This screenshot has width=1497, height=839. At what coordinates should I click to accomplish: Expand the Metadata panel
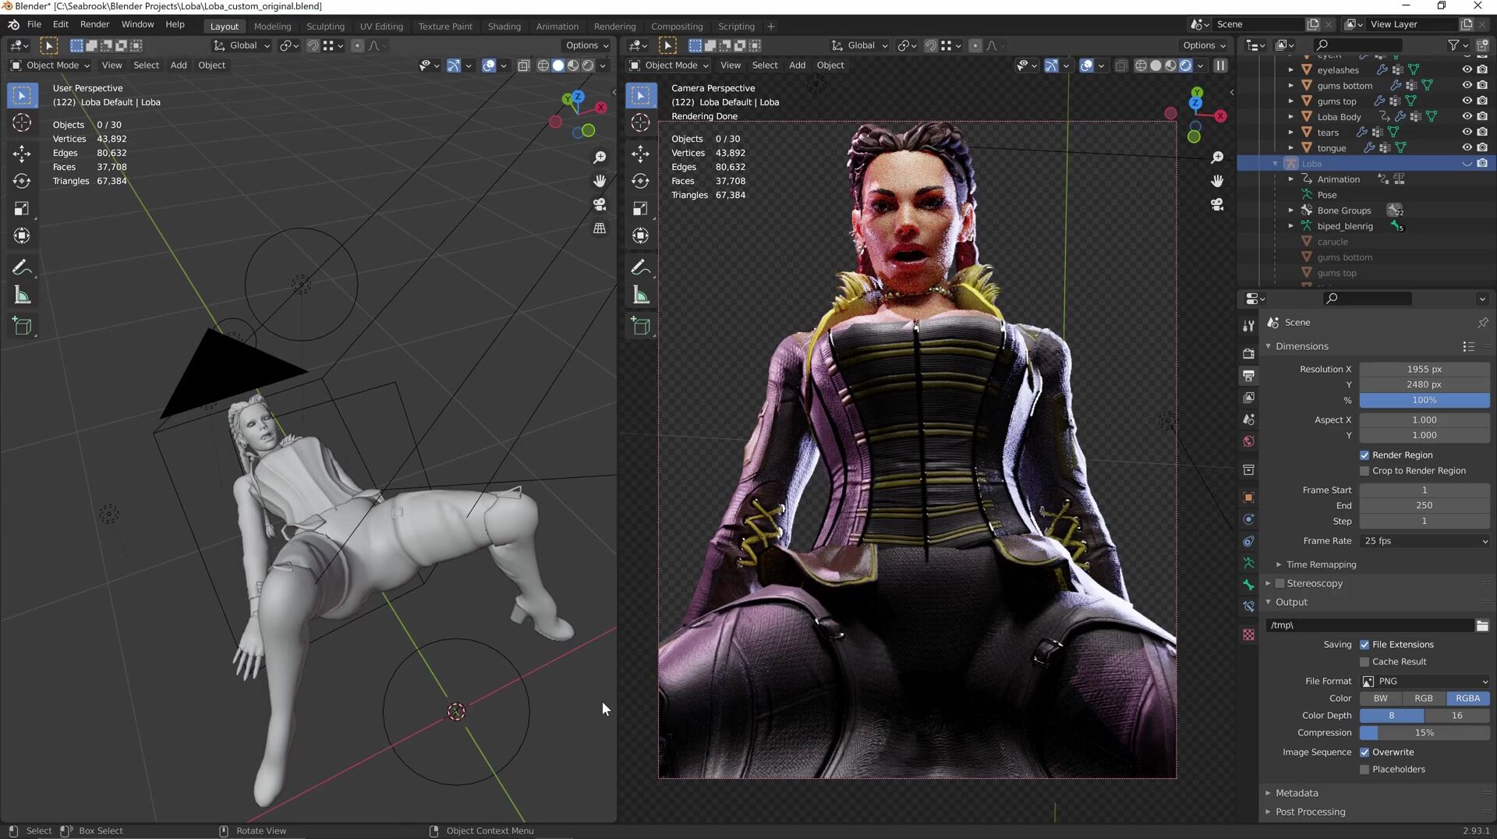1297,793
